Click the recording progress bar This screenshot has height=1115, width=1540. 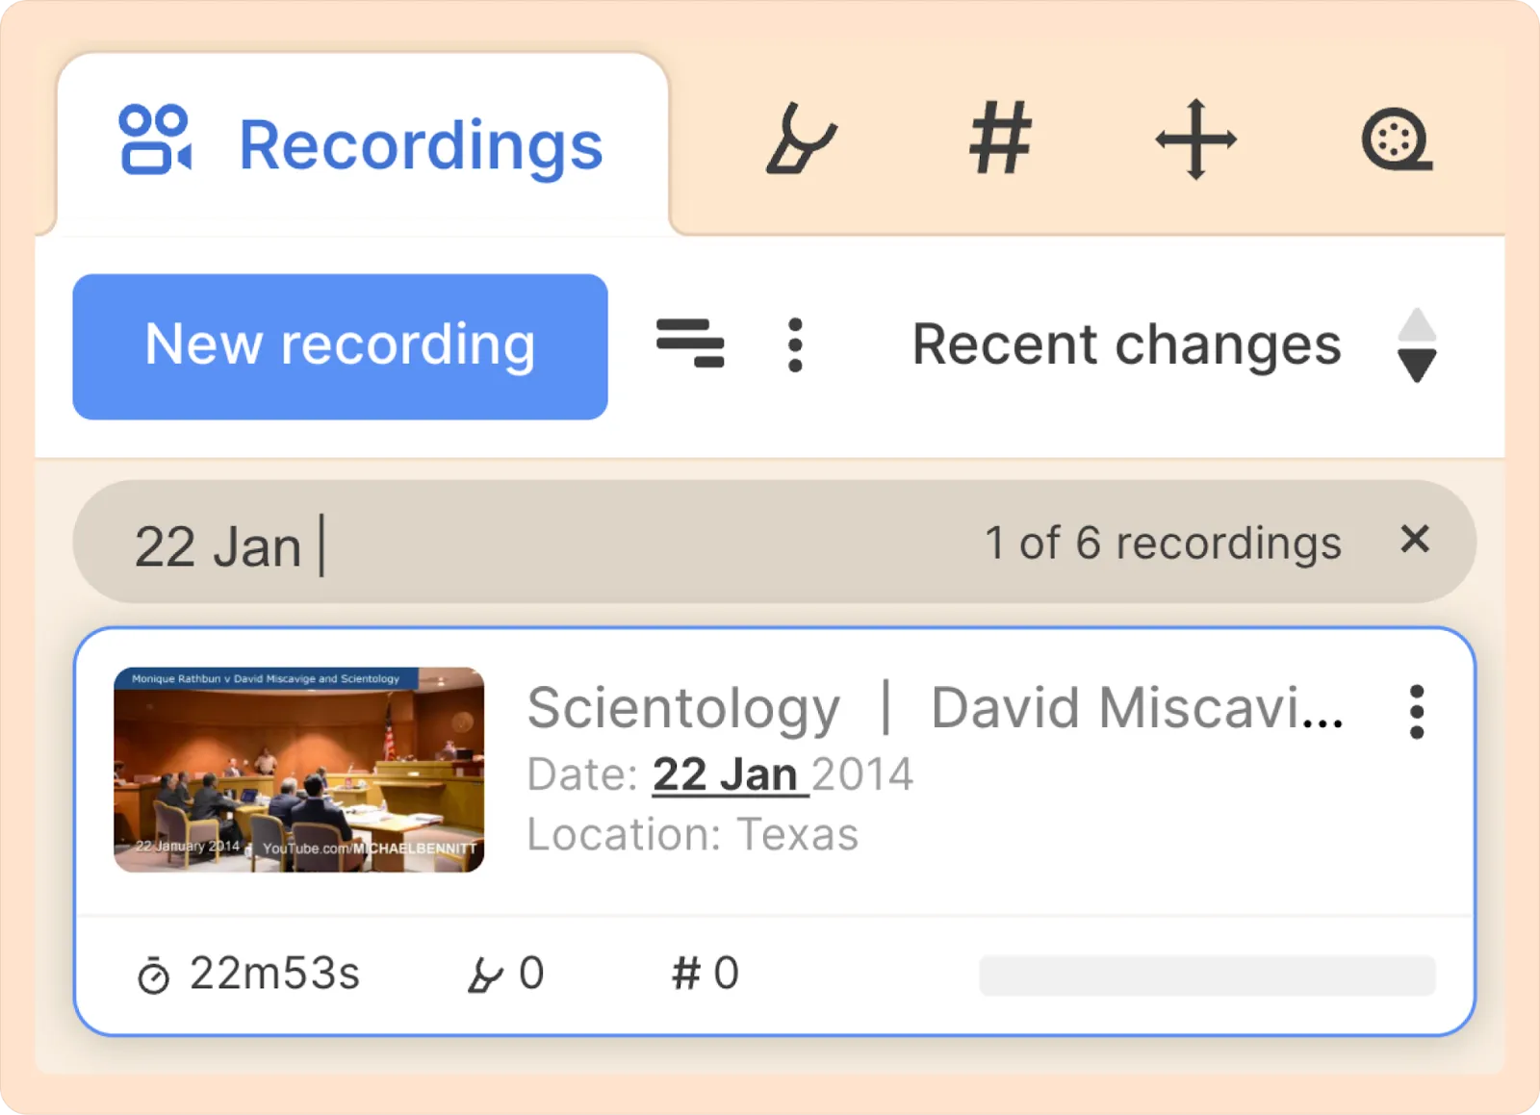pos(1207,976)
